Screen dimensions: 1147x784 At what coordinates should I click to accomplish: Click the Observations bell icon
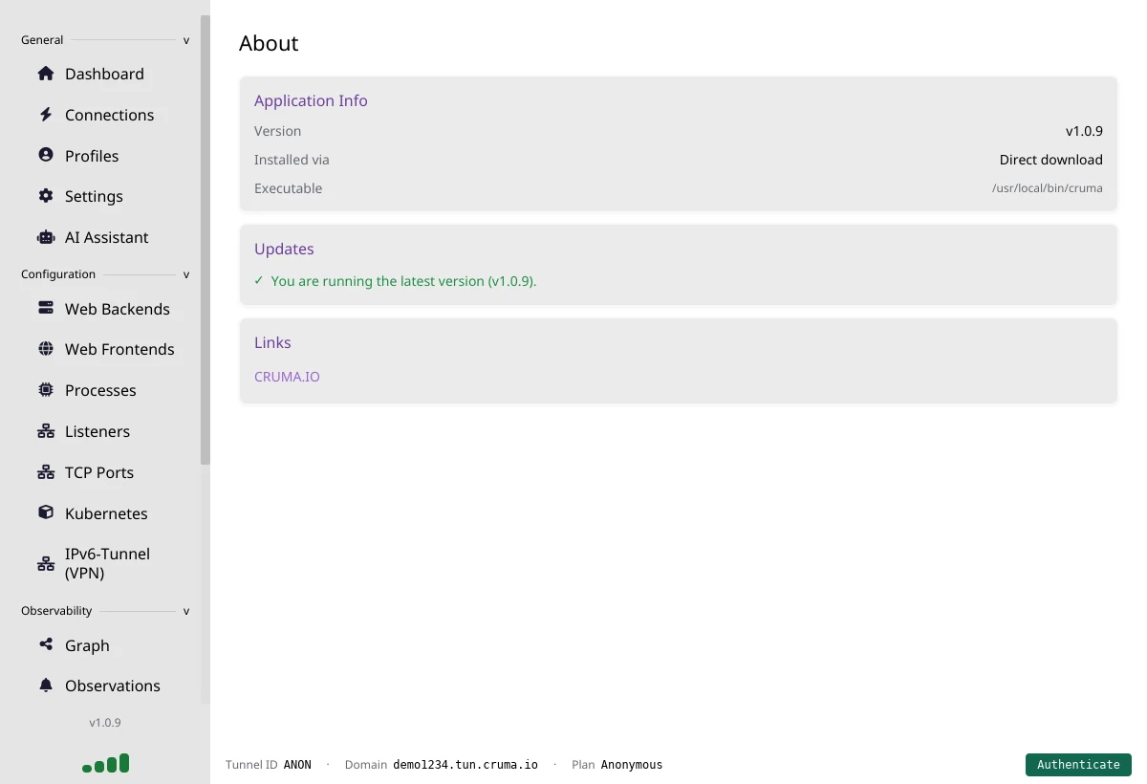[46, 686]
